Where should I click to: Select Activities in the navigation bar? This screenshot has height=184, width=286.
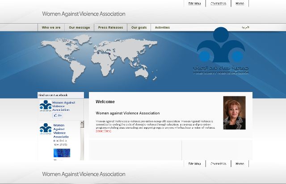[x=162, y=28]
